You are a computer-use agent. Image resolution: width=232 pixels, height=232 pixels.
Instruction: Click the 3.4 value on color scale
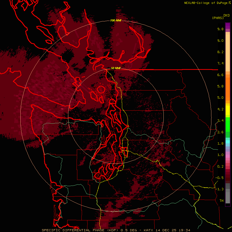(220, 121)
